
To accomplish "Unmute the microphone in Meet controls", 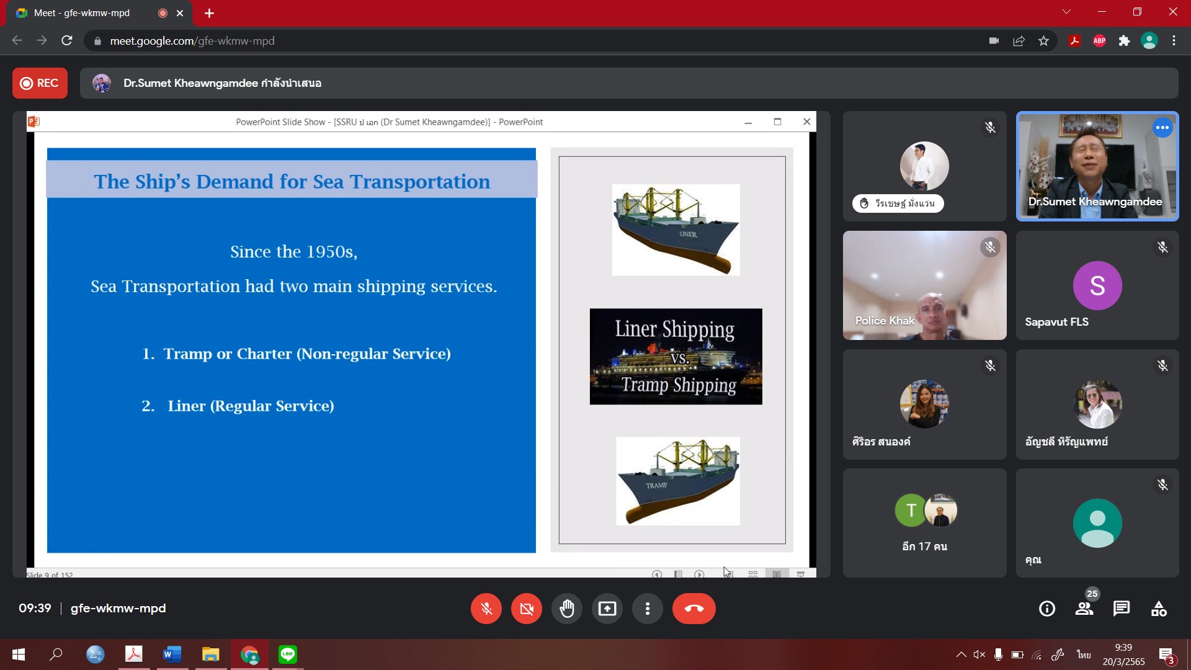I will click(x=486, y=609).
